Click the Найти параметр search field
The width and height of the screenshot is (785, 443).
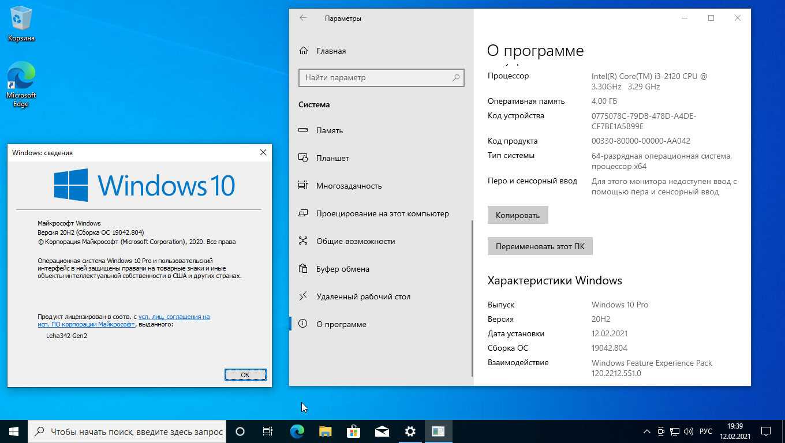pyautogui.click(x=381, y=77)
